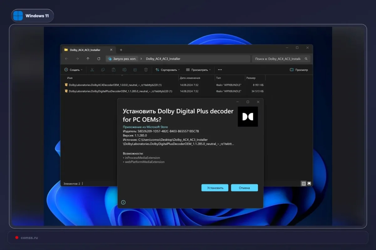The height and width of the screenshot is (250, 376).
Task: Click the magnifier search icon
Action: click(x=306, y=59)
